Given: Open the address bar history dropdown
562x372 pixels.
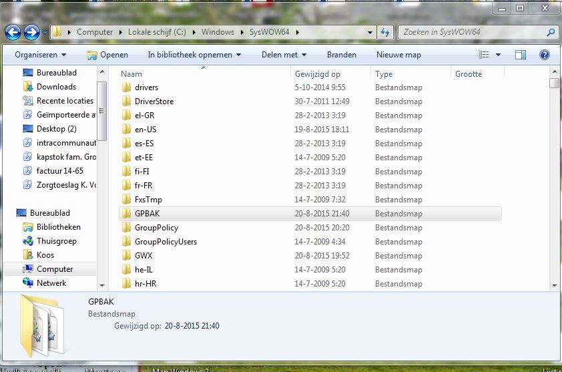Looking at the screenshot, I should (370, 32).
